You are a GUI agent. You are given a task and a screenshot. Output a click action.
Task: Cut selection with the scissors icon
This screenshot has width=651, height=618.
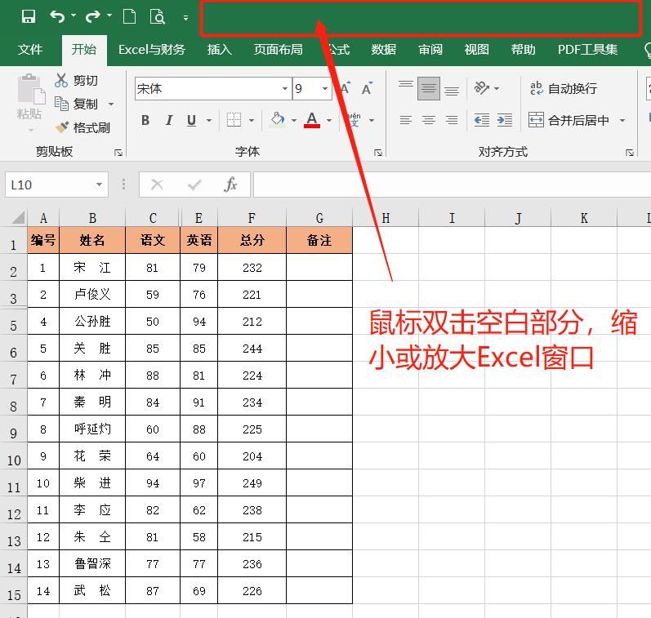tap(61, 80)
